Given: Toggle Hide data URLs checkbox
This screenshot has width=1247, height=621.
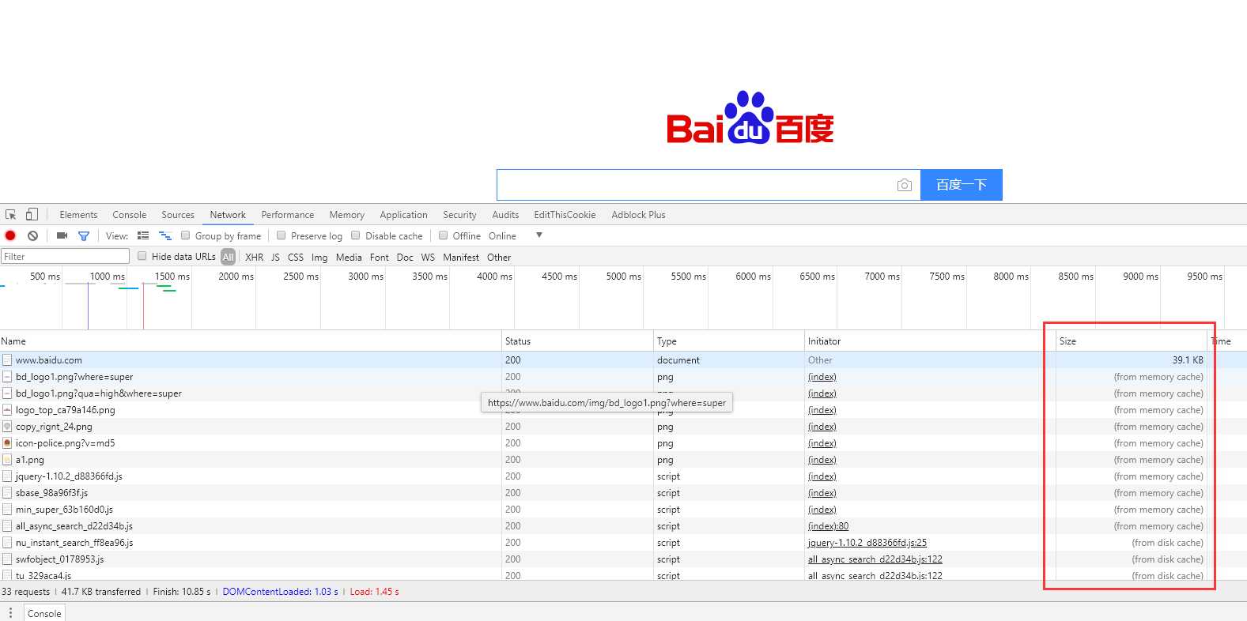Looking at the screenshot, I should pos(142,256).
